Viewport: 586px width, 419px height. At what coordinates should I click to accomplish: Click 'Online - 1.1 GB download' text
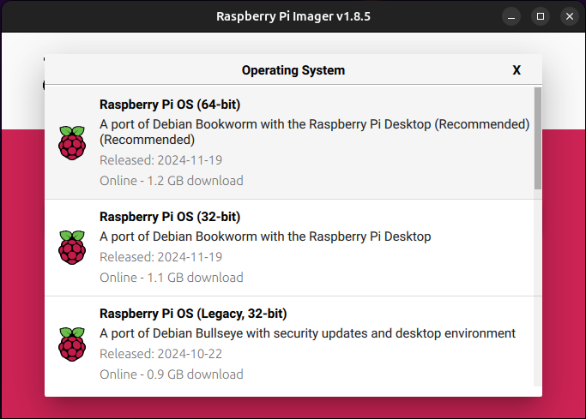coord(171,278)
